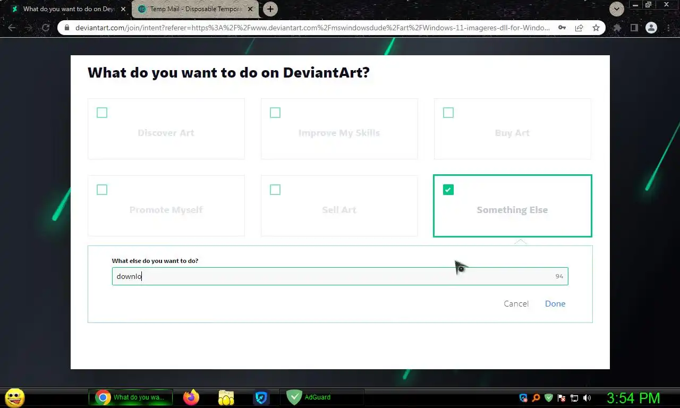Select the Buy Art card label
The image size is (680, 408).
512,133
